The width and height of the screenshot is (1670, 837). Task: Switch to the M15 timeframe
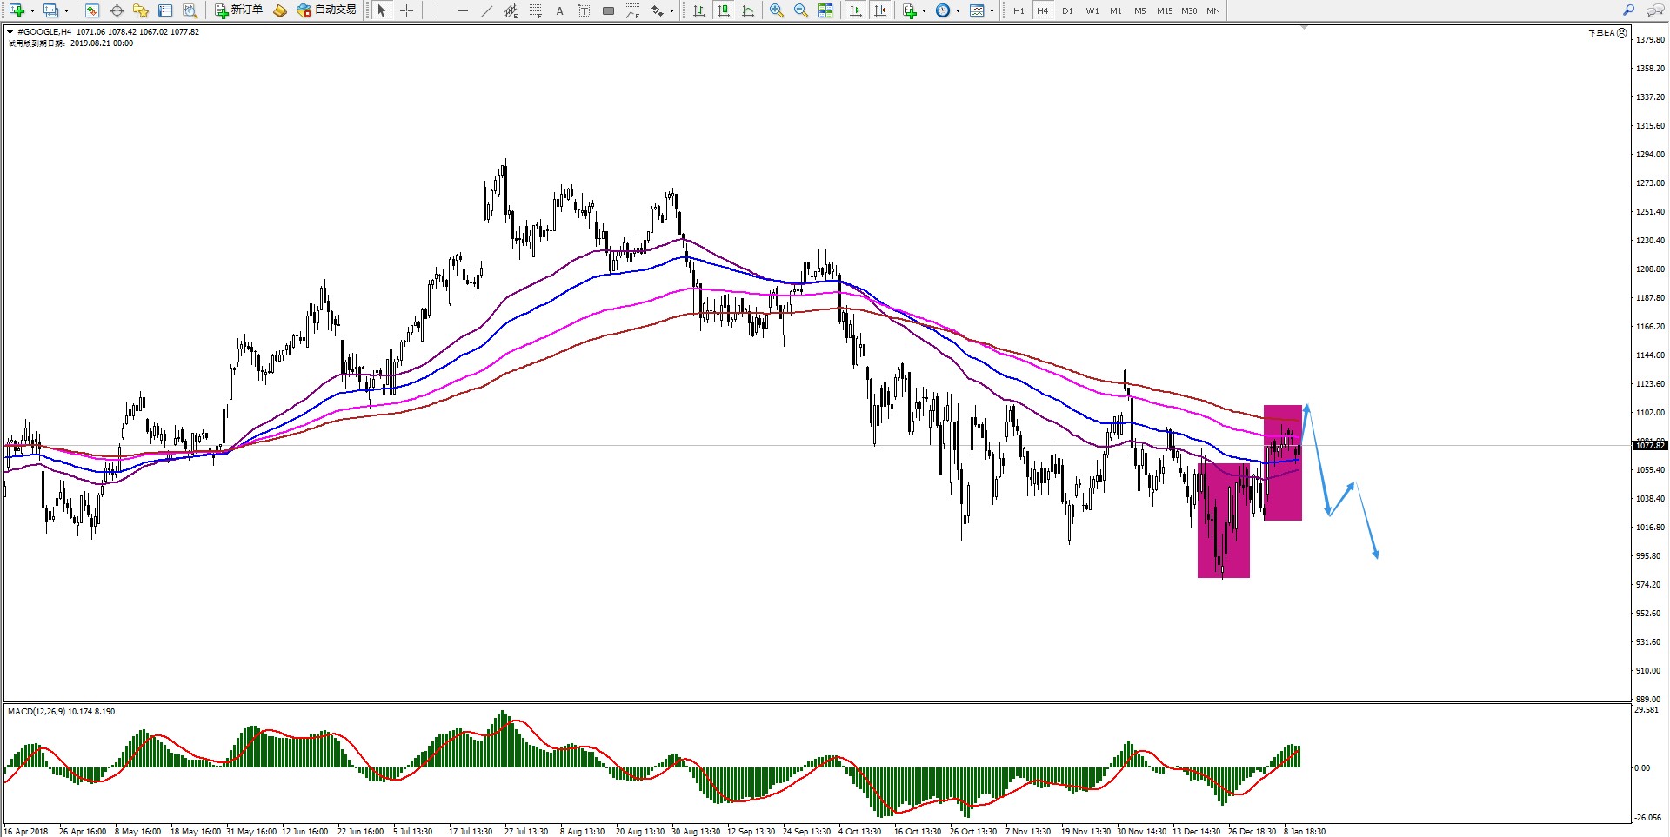(x=1164, y=10)
